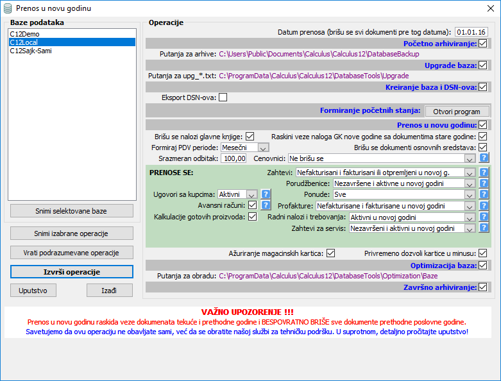Viewport: 501px width, 381px height.
Task: Open the Cenovnici dropdown list
Action: [x=470, y=158]
